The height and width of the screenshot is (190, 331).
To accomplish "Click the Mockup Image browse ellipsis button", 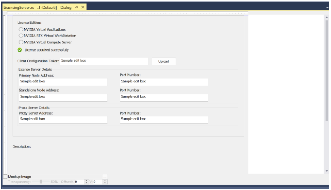I will (x=105, y=177).
